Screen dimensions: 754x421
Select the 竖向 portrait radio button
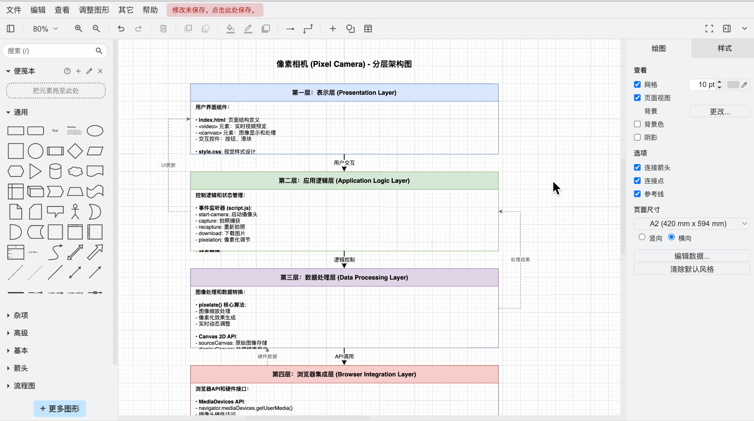(x=642, y=237)
